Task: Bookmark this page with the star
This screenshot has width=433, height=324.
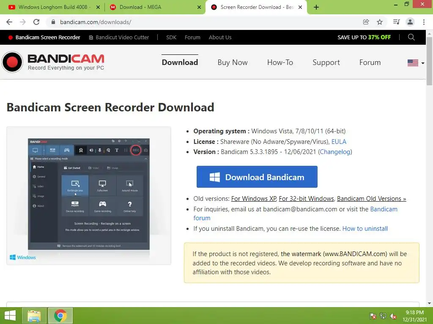Action: pos(380,22)
